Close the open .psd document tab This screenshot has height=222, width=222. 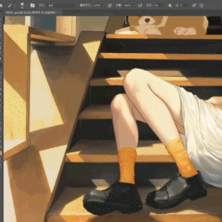pos(59,12)
